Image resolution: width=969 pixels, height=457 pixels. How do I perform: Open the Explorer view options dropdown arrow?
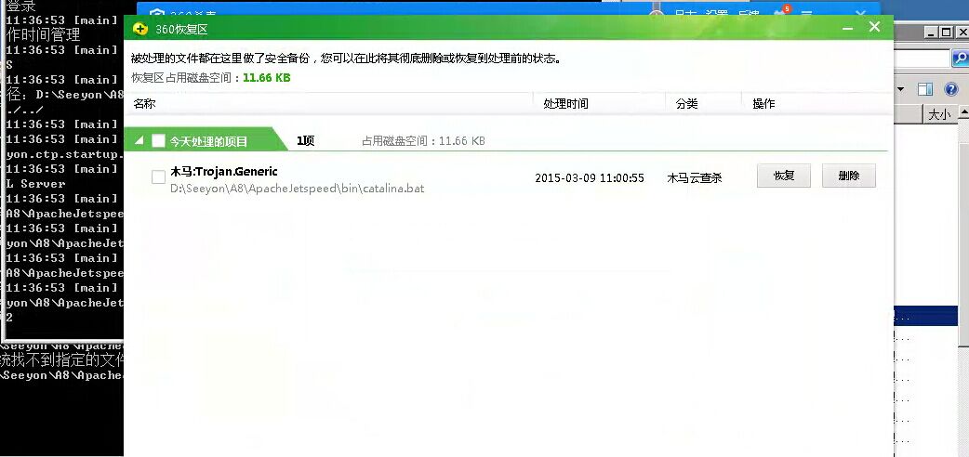coord(900,90)
